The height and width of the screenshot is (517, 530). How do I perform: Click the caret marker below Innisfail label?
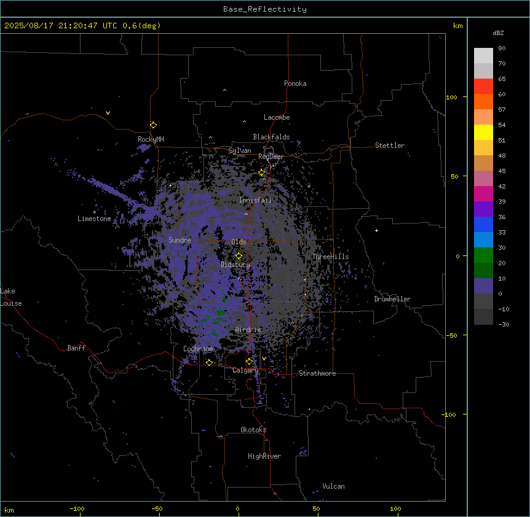click(246, 214)
